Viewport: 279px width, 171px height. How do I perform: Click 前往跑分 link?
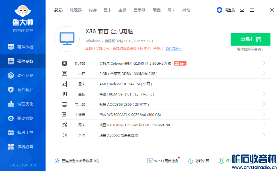[173, 49]
